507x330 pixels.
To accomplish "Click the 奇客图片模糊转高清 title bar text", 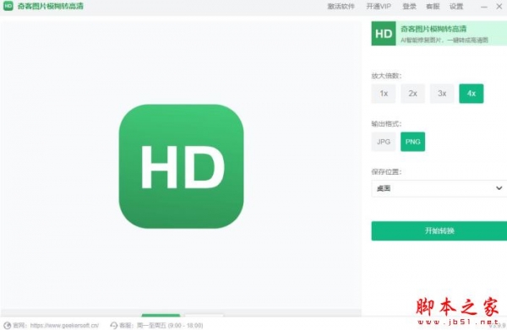I will 51,6.
